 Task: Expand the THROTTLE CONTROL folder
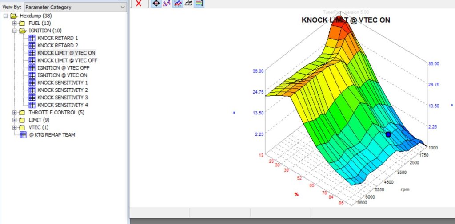pos(15,113)
